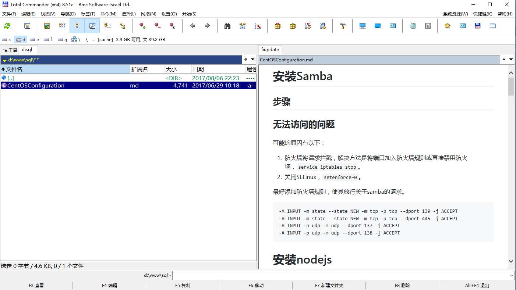Select the CentOSConfiguration file row
Image resolution: width=516 pixels, height=290 pixels.
pos(128,86)
